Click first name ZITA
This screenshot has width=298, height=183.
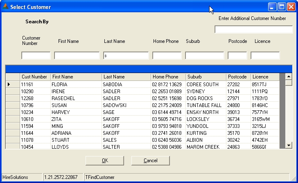click(x=56, y=119)
